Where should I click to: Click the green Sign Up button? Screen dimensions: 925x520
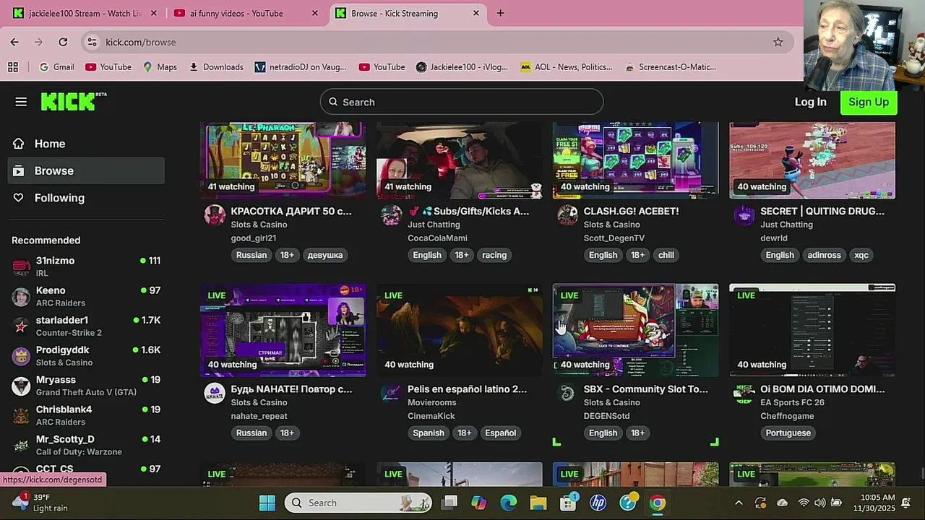(x=869, y=102)
